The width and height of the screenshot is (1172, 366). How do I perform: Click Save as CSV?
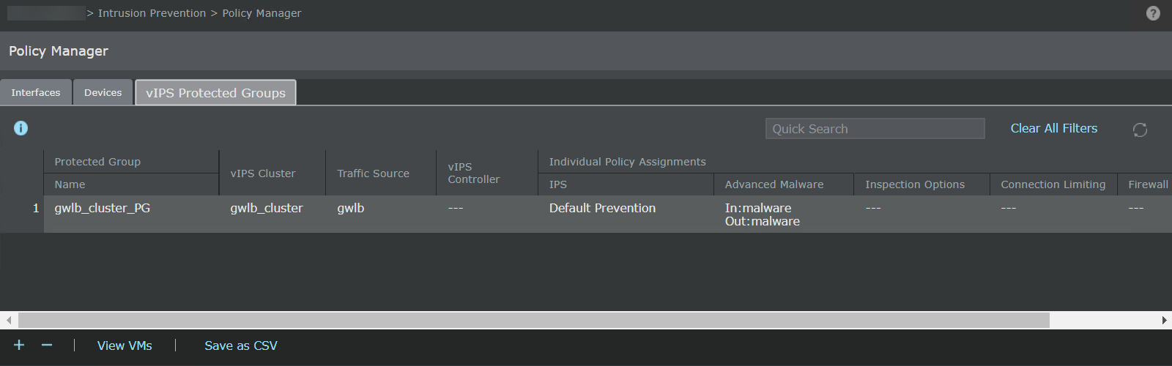pyautogui.click(x=241, y=346)
